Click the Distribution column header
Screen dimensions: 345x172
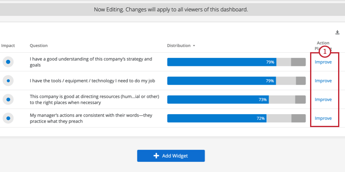[179, 46]
